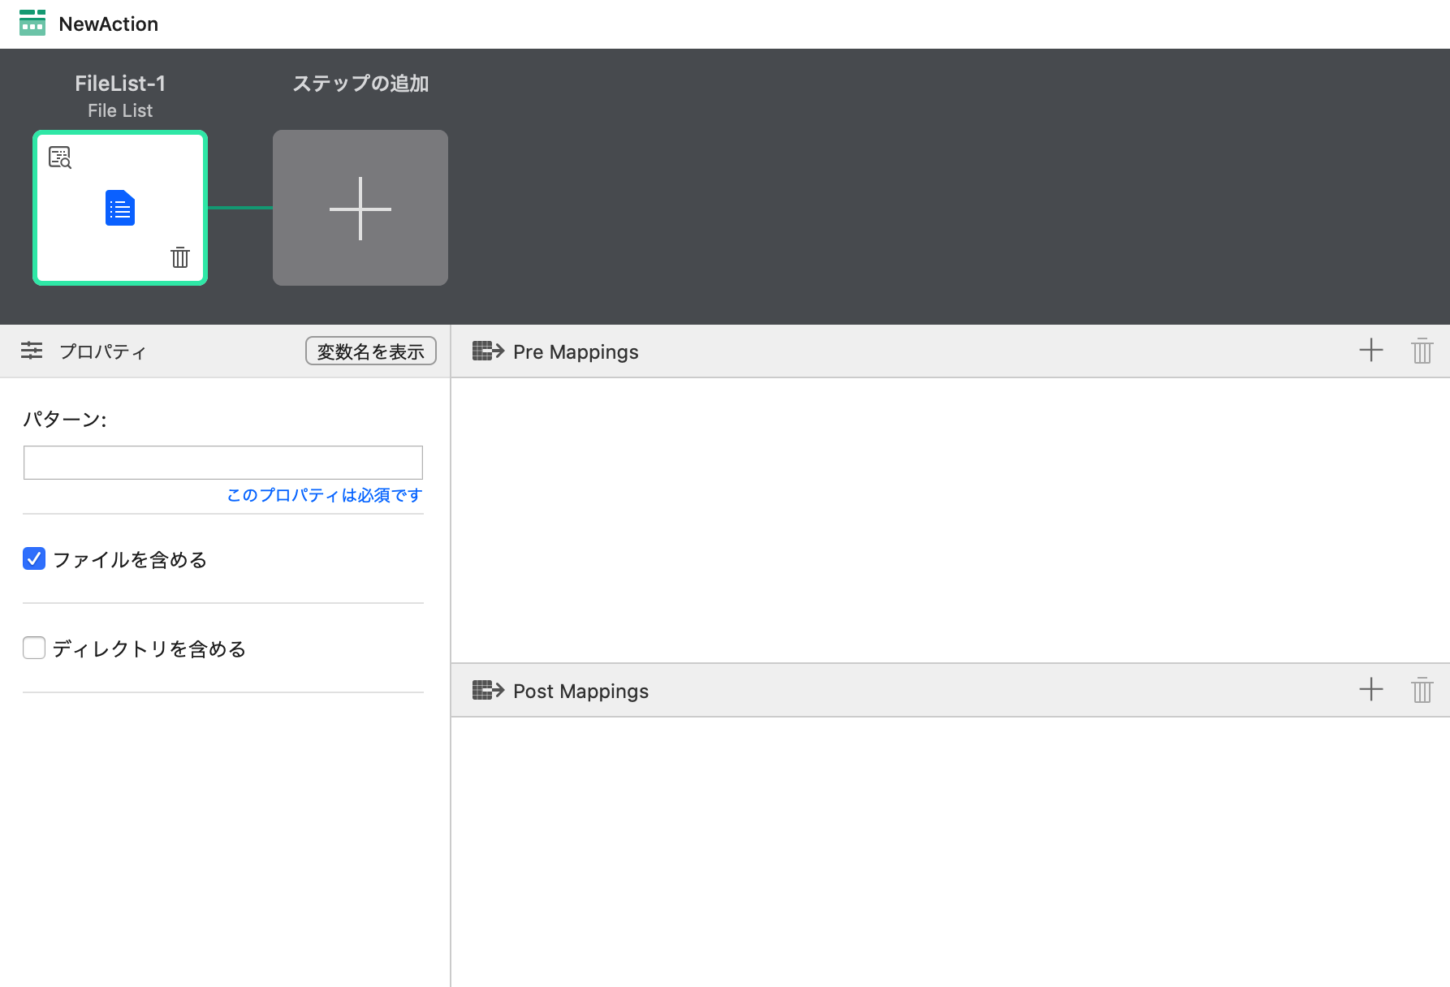Click the NewAction app icon in the header
The image size is (1450, 987).
click(32, 23)
